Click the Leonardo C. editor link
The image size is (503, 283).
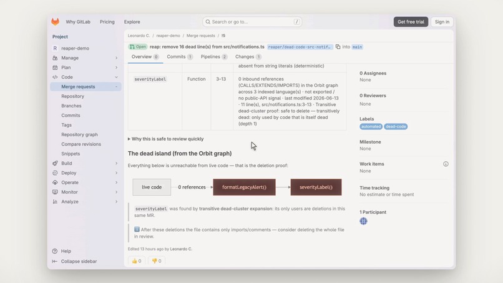(181, 249)
